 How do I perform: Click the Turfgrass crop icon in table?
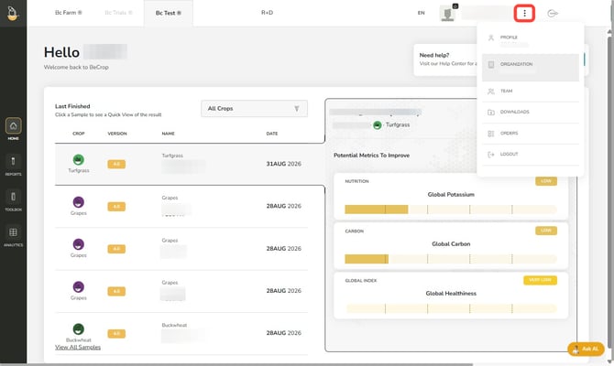(78, 159)
